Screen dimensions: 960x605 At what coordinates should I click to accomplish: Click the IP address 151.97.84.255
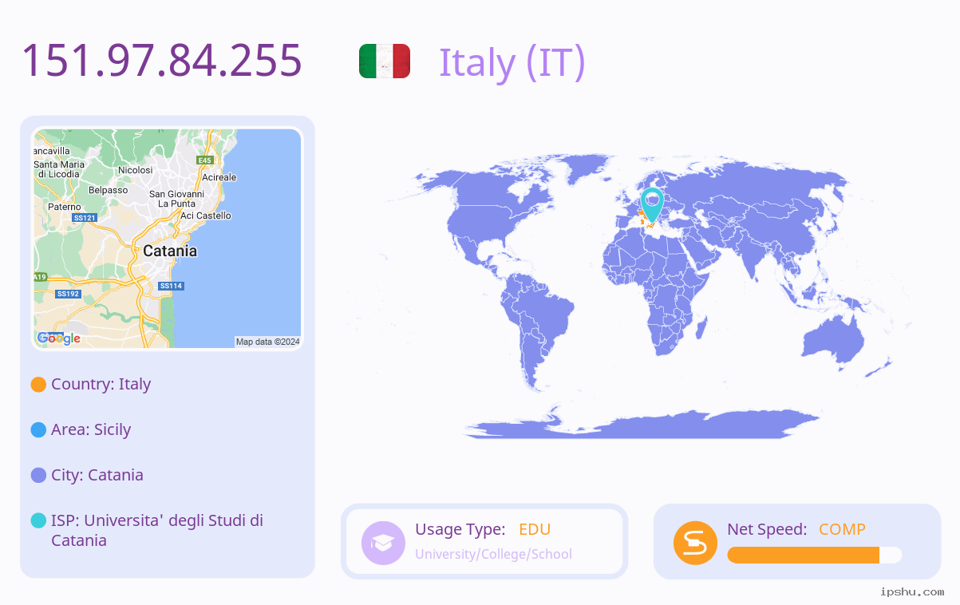click(162, 61)
